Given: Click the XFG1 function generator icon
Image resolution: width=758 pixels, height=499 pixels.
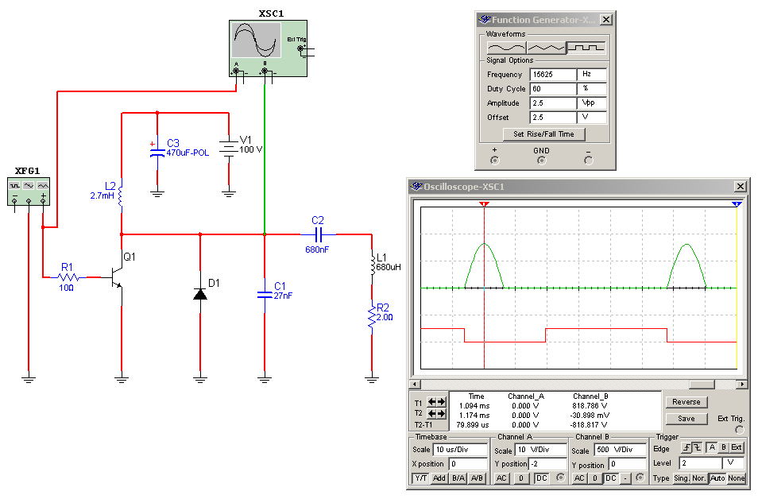Looking at the screenshot, I should point(29,191).
